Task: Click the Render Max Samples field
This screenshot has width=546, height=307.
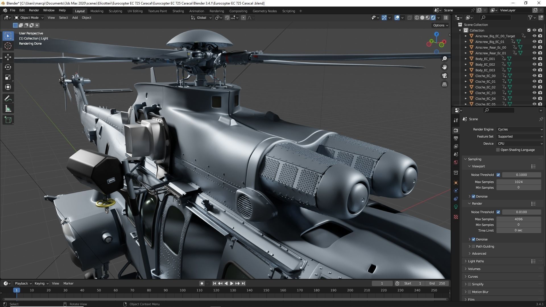Action: (518, 219)
